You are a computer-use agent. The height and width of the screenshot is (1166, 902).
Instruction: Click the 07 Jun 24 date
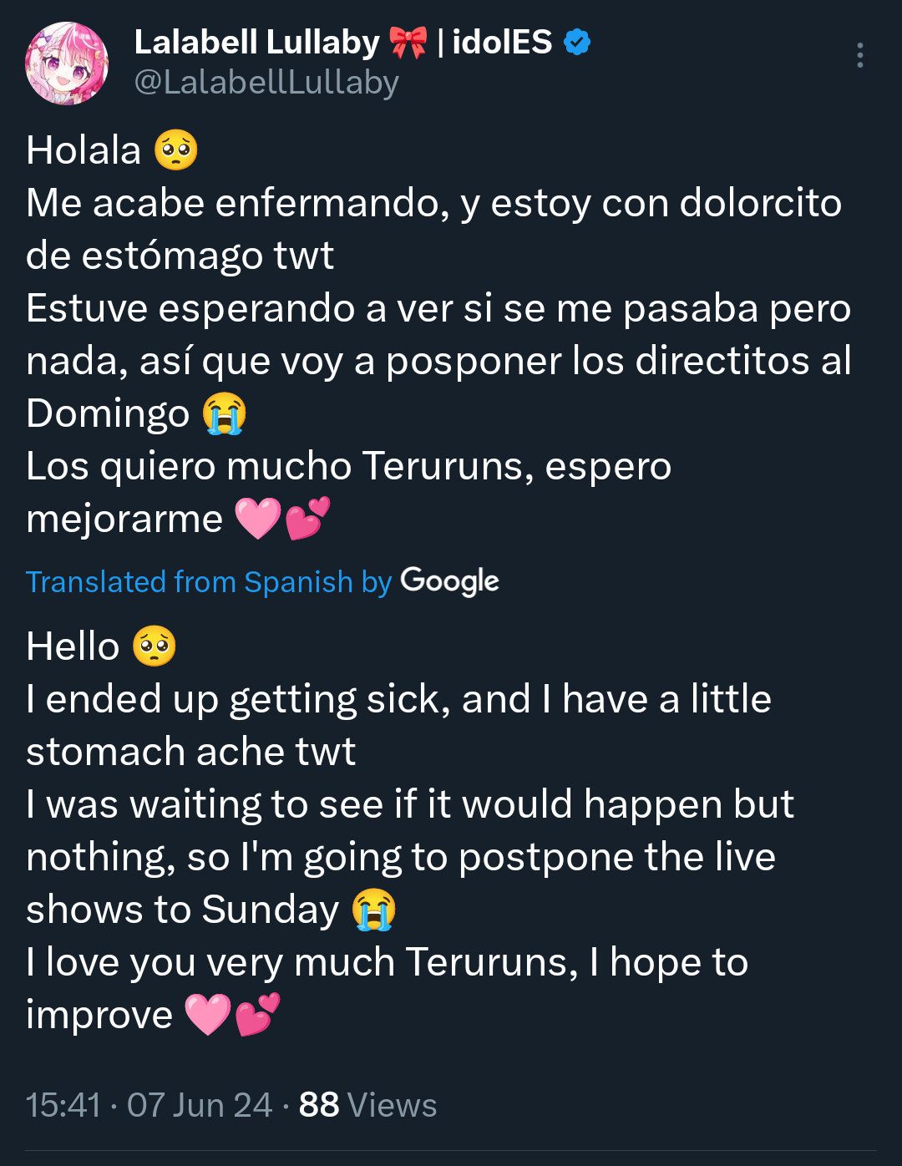[200, 1105]
